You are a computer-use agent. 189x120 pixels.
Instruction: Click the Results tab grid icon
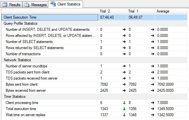coord(5,5)
